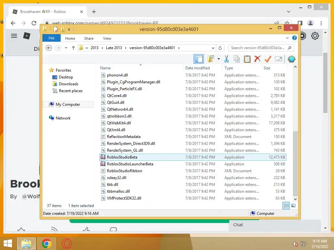
Task: Toggle the navigation pane toolbar button
Action: pyautogui.click(x=199, y=59)
